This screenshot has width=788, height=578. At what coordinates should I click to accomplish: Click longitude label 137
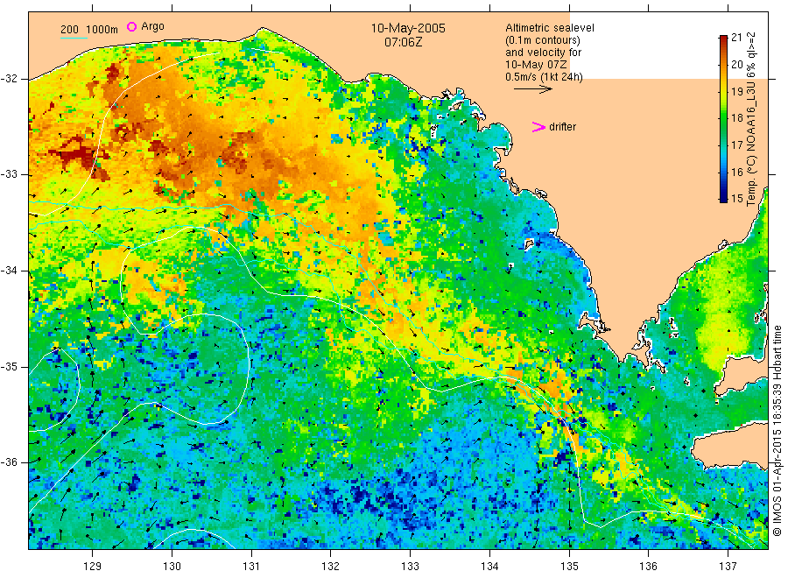728,567
